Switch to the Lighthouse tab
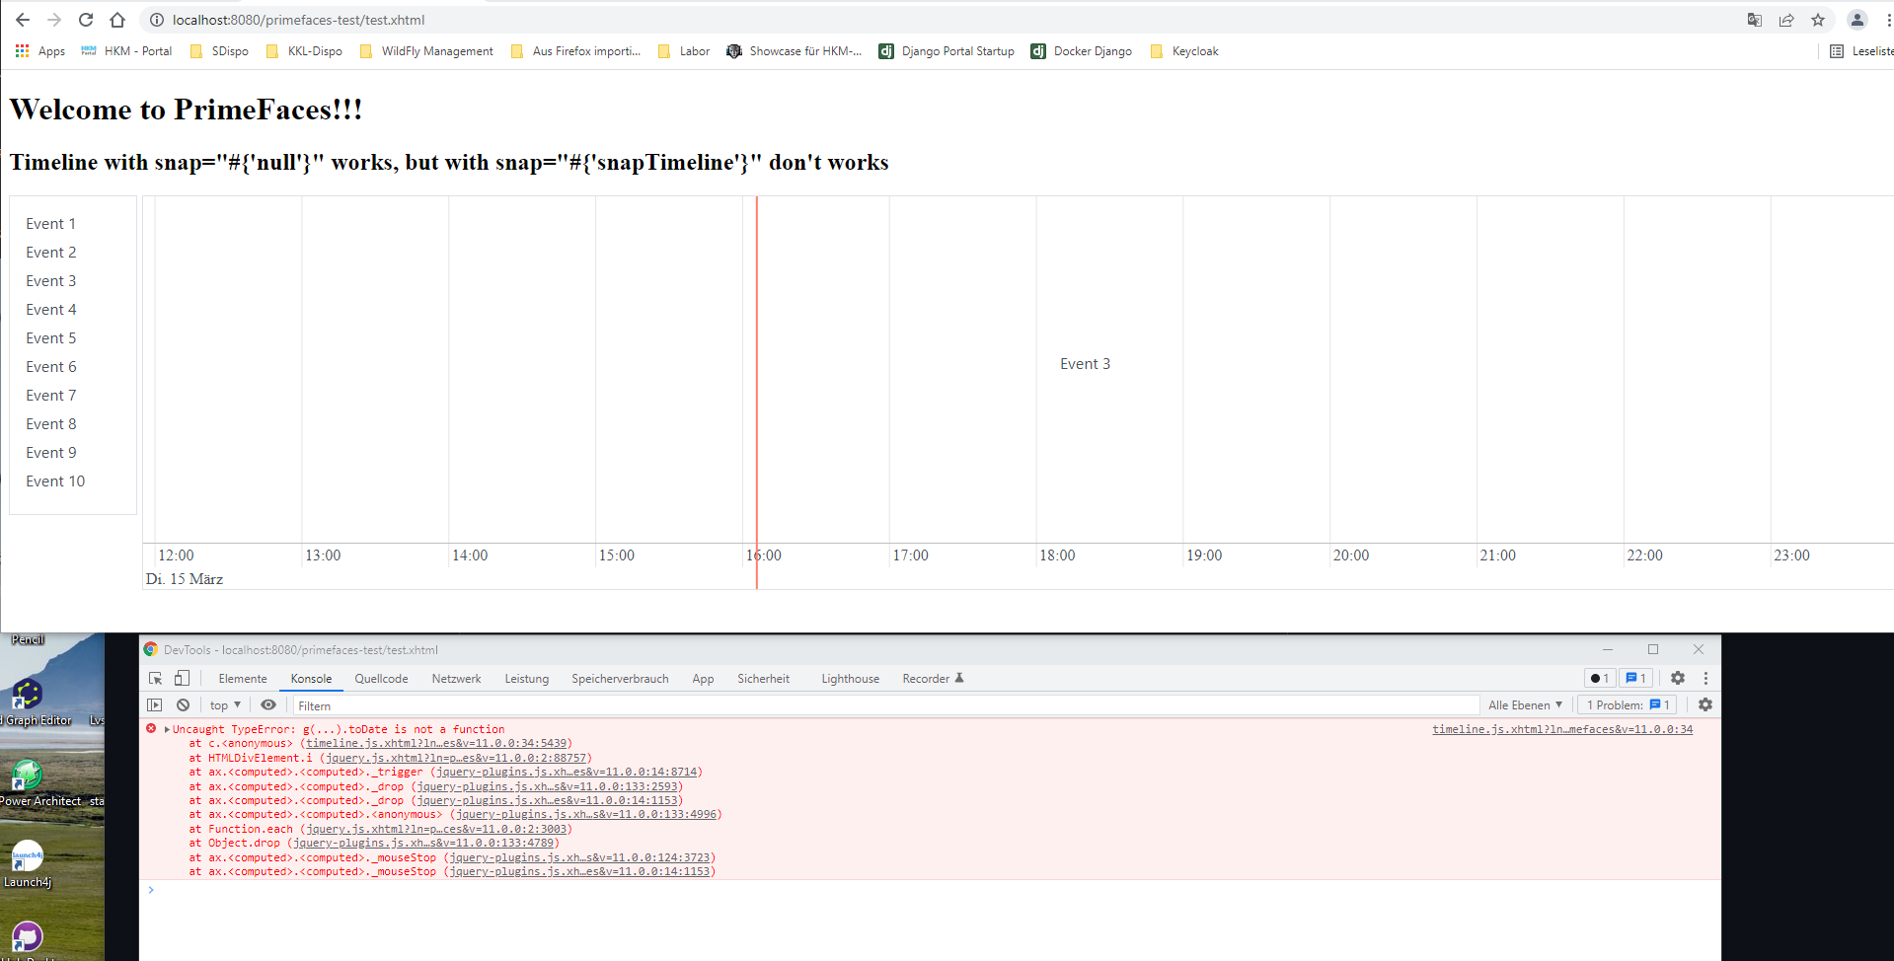 (850, 678)
